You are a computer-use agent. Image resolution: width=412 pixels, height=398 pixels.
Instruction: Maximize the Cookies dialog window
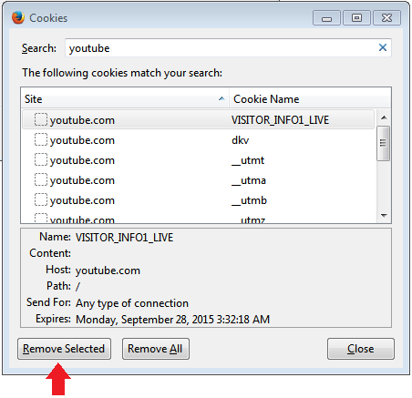(356, 18)
